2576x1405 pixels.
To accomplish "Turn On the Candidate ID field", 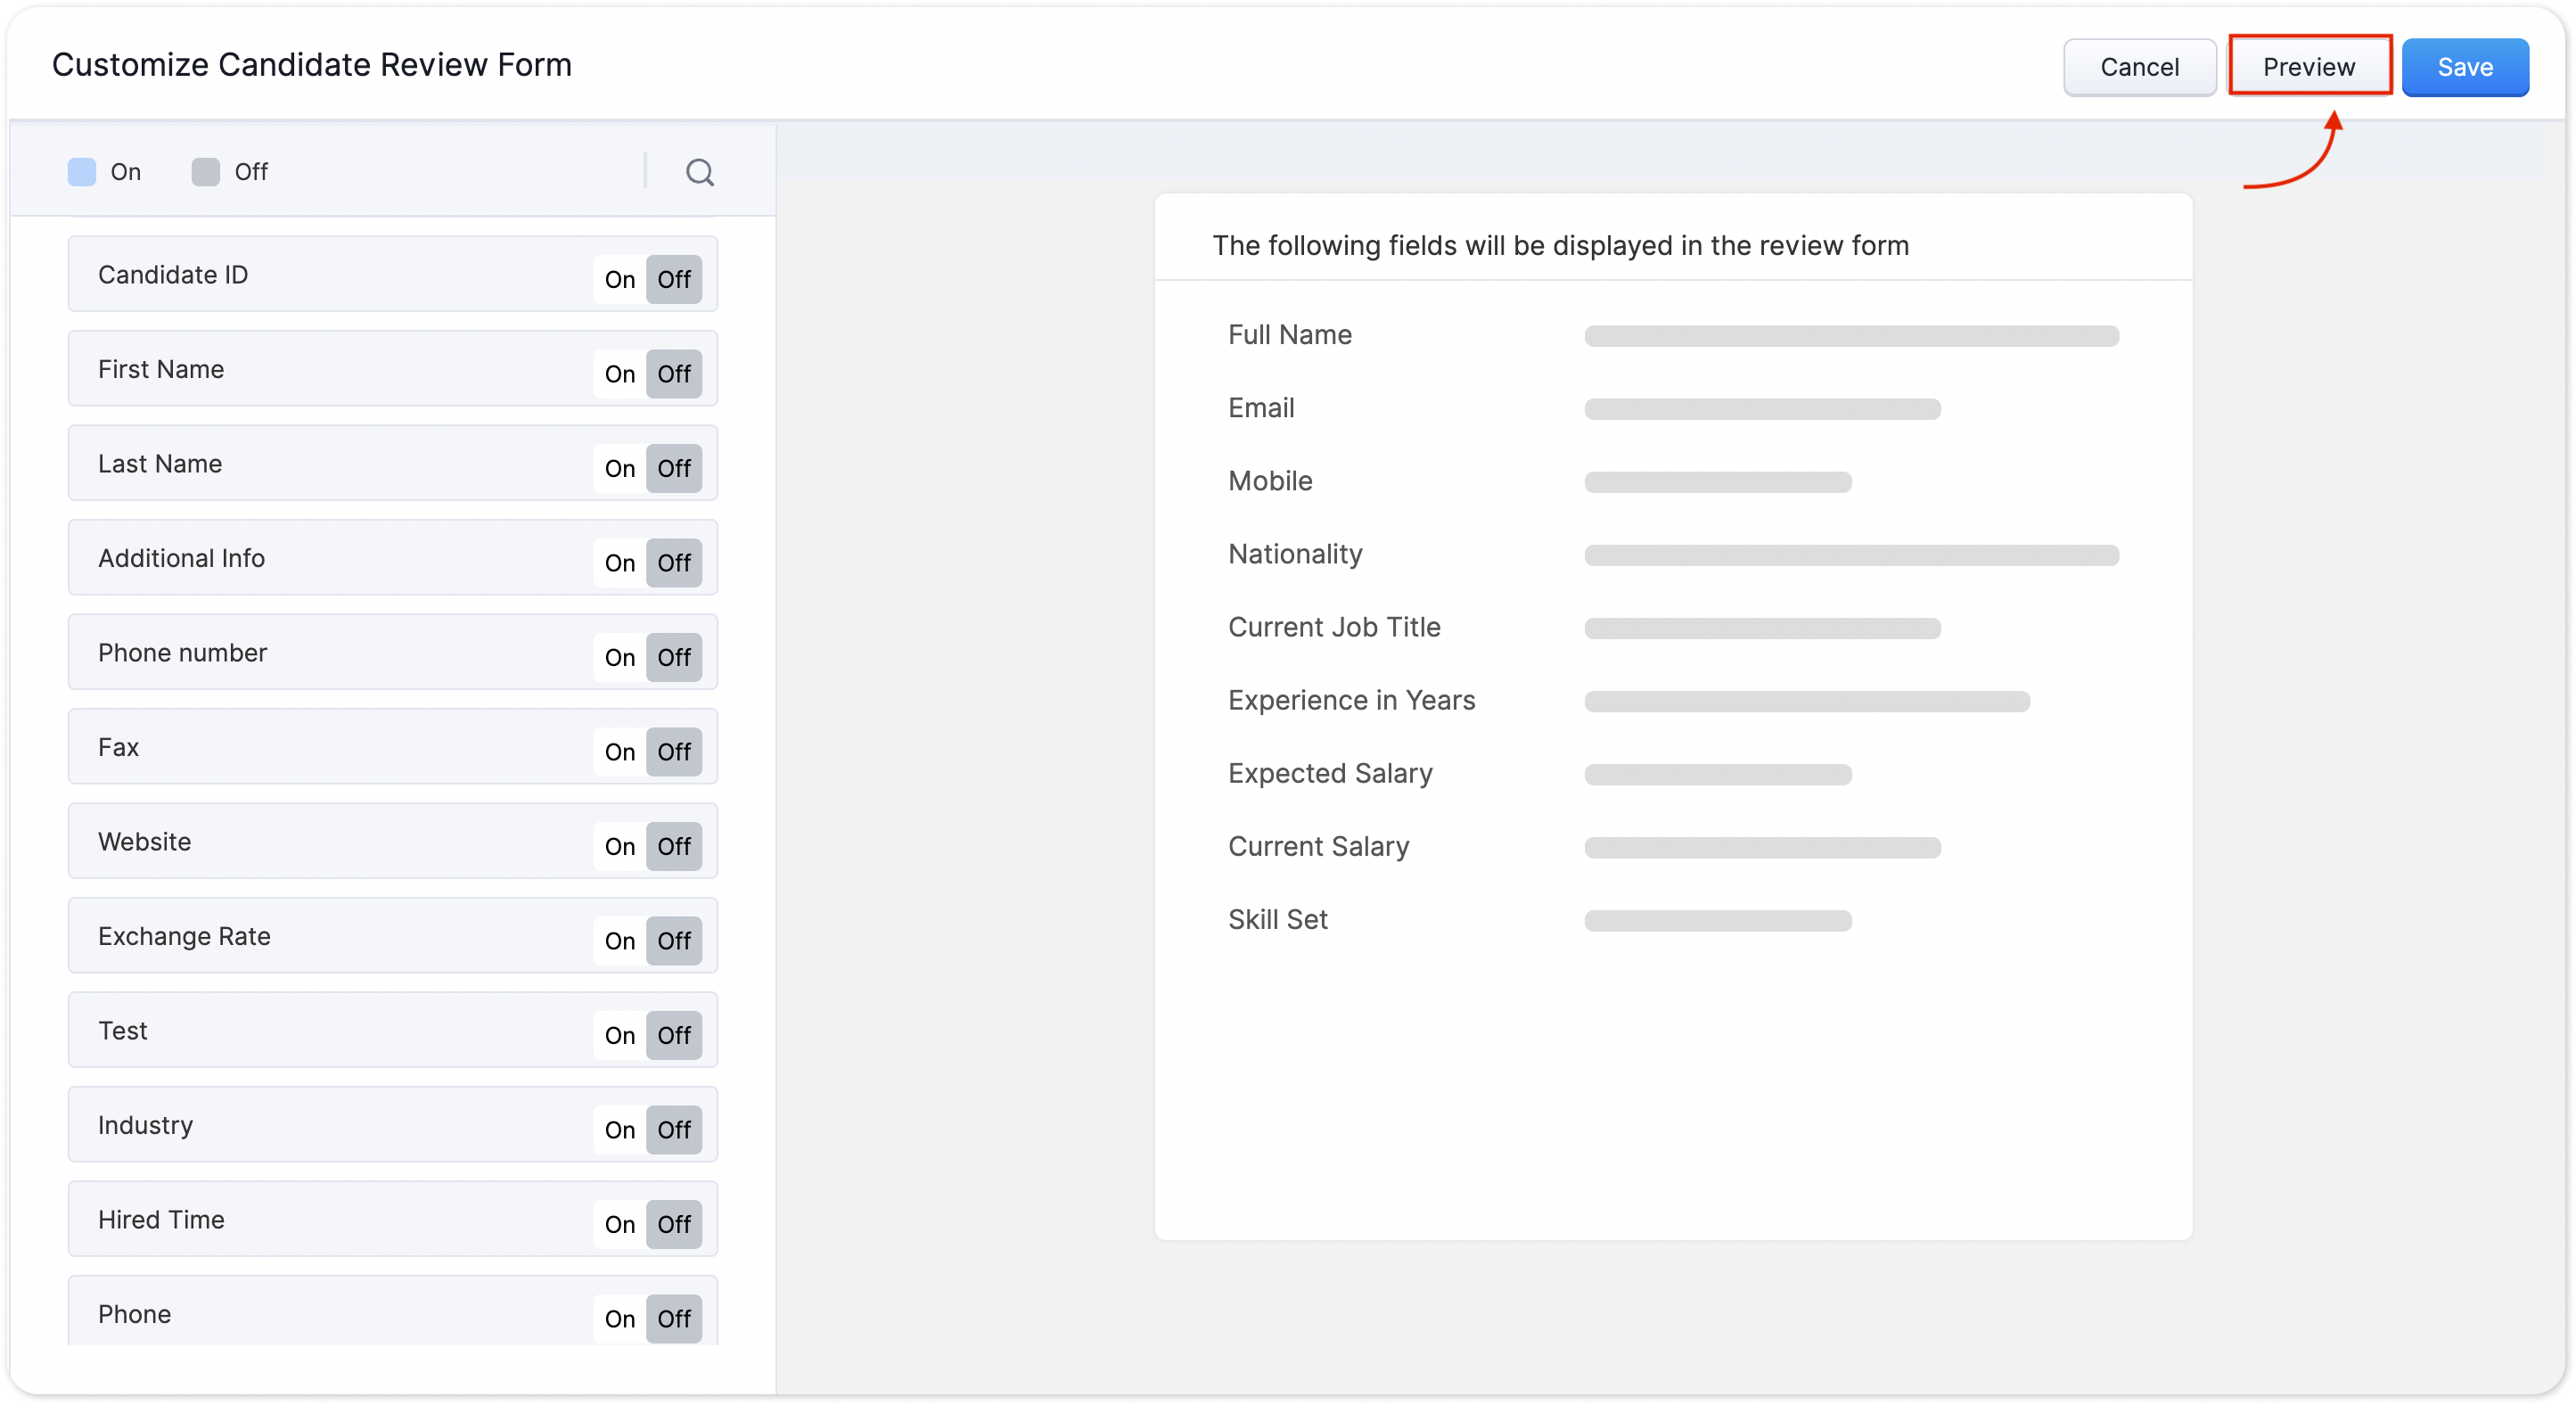I will (x=619, y=279).
